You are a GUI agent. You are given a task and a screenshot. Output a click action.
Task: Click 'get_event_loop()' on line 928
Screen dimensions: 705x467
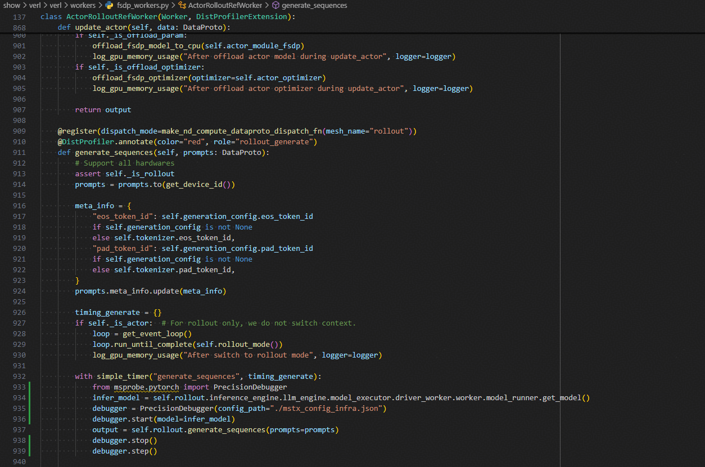click(x=157, y=334)
